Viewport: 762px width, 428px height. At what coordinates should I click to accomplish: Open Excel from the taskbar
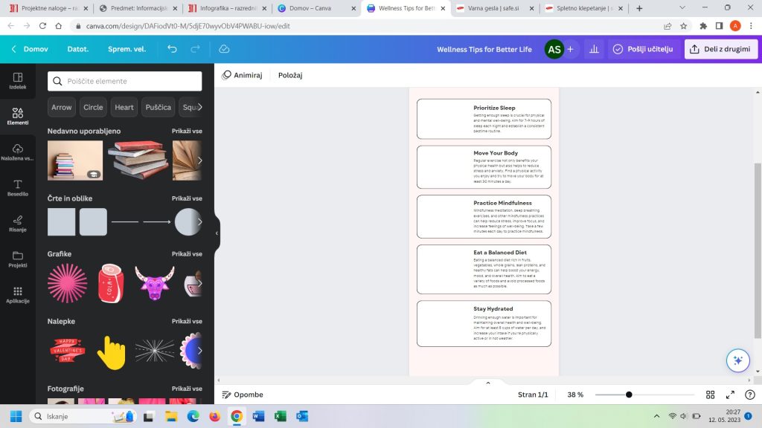(x=280, y=416)
